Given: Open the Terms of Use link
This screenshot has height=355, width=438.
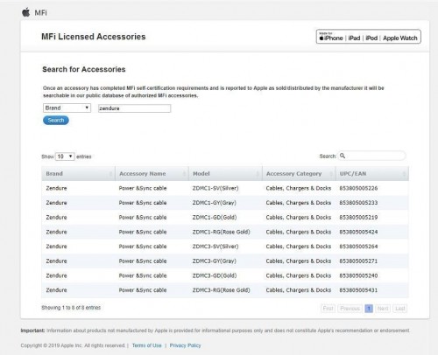Looking at the screenshot, I should point(146,345).
